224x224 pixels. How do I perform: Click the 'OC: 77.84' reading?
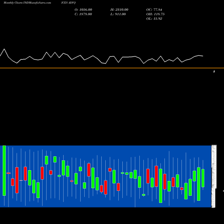click(154, 10)
